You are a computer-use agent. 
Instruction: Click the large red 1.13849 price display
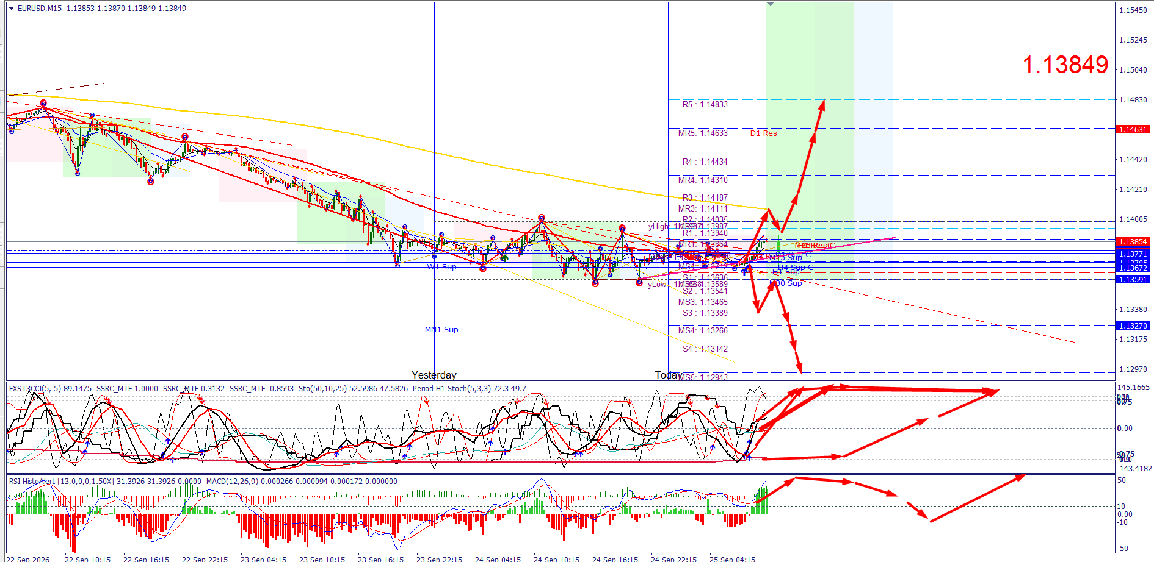tap(1065, 65)
